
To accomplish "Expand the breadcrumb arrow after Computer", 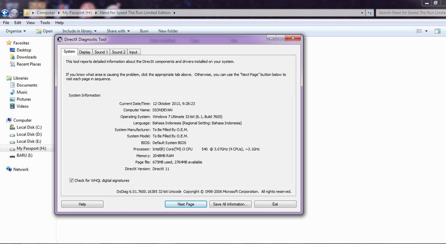I will 59,13.
